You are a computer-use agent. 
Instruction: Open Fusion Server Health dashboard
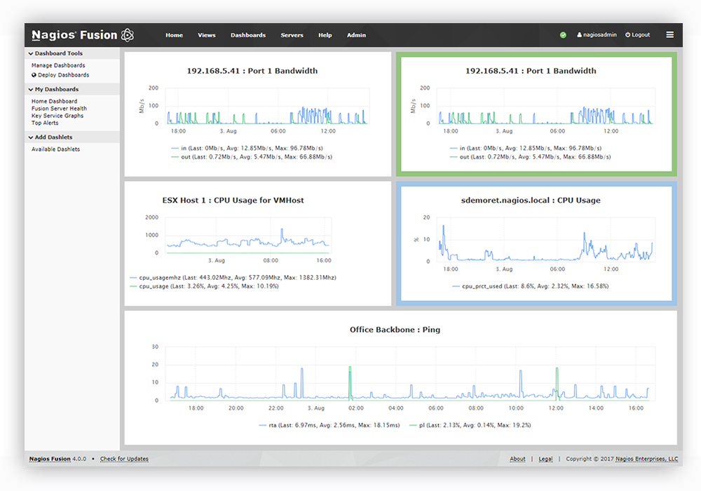click(59, 109)
